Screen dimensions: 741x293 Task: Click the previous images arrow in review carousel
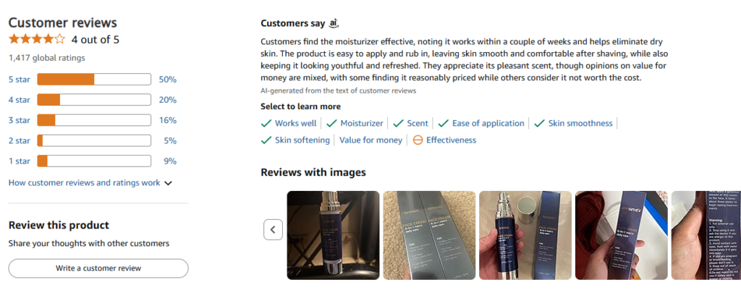[x=273, y=229]
